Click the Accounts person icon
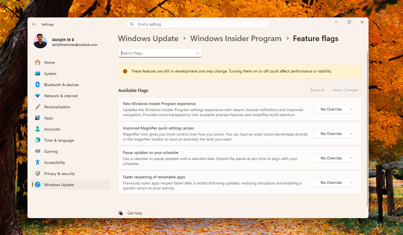This screenshot has height=235, width=403. tap(38, 129)
